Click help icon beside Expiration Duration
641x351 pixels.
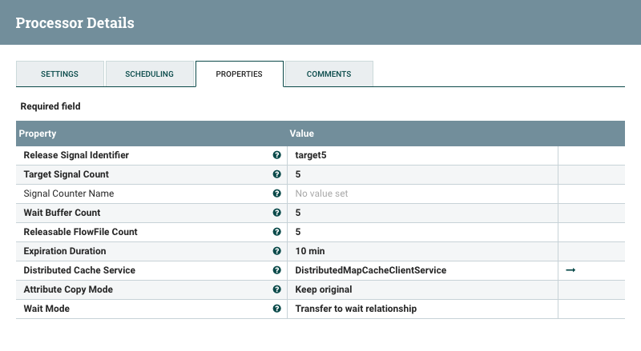276,251
